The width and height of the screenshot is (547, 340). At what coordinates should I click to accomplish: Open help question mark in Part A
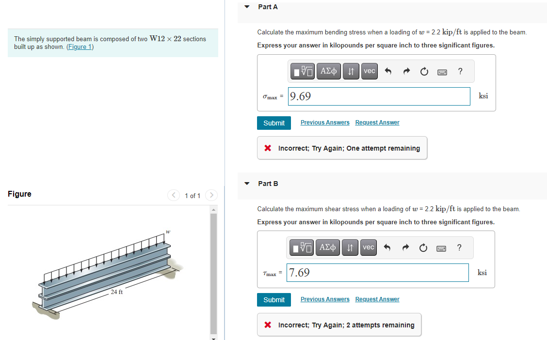(x=460, y=71)
